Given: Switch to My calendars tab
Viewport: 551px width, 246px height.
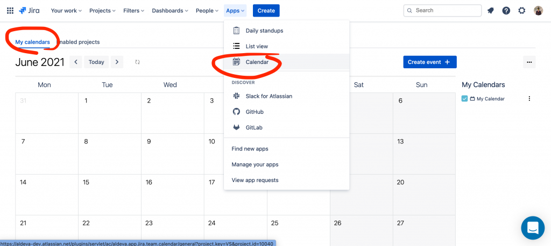Looking at the screenshot, I should 32,42.
